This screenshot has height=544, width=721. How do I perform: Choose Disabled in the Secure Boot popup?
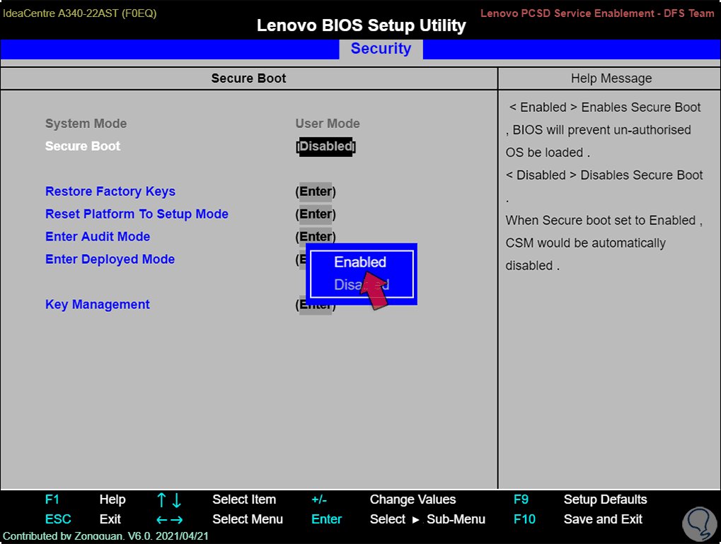362,284
